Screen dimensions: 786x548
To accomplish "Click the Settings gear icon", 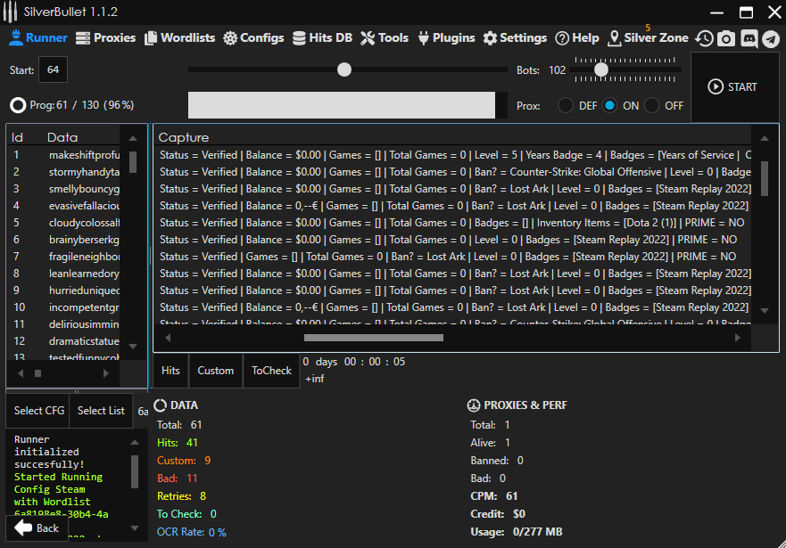I will coord(490,38).
